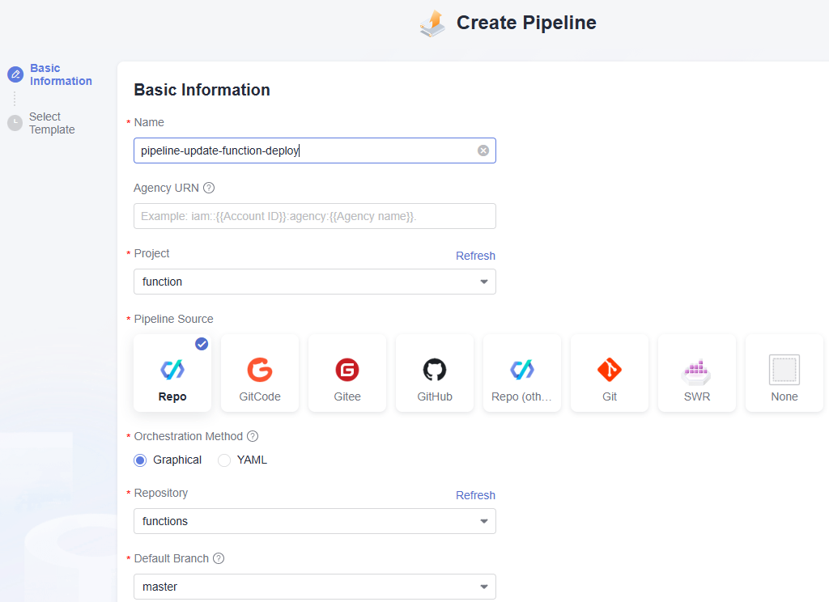Go to Basic Information step
The image size is (829, 602).
coord(60,74)
